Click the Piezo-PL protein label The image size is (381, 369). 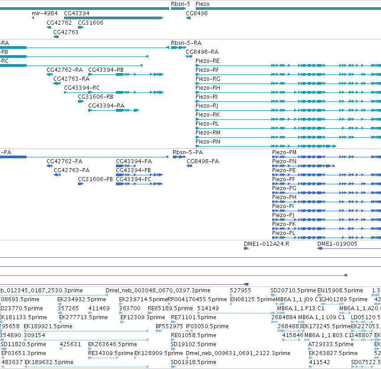pyautogui.click(x=283, y=233)
